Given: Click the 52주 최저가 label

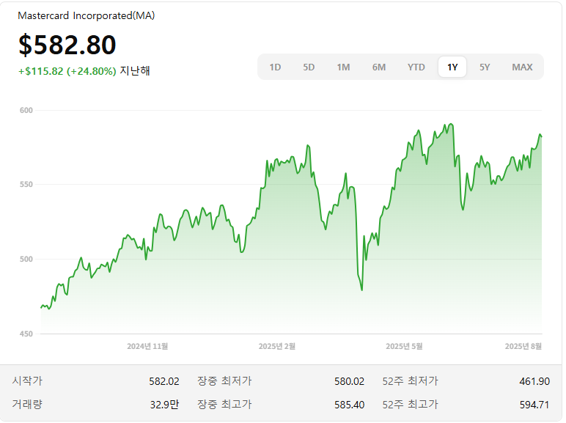Looking at the screenshot, I should (x=410, y=380).
